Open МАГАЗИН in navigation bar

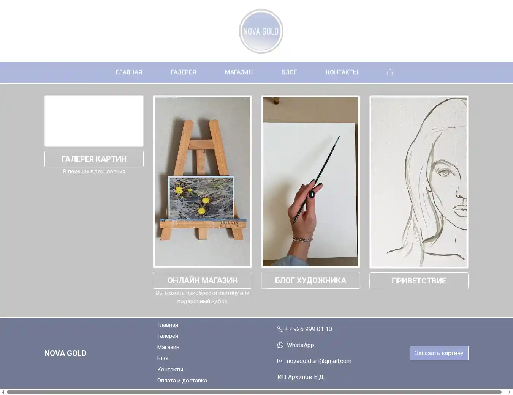point(239,72)
